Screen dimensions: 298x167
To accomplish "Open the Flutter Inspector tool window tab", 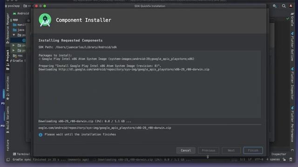I will [292, 83].
